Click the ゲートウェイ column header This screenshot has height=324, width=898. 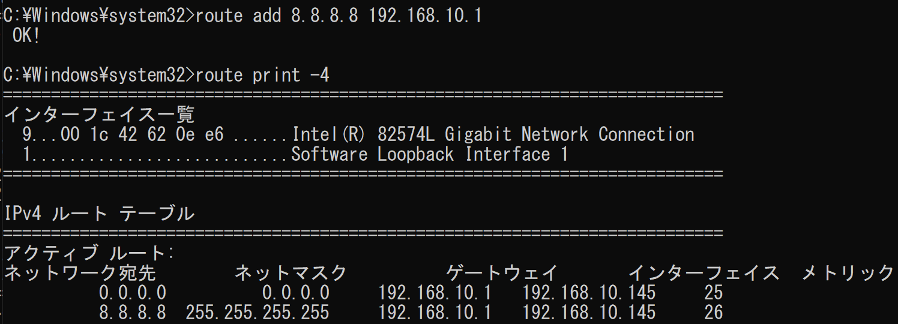[502, 274]
